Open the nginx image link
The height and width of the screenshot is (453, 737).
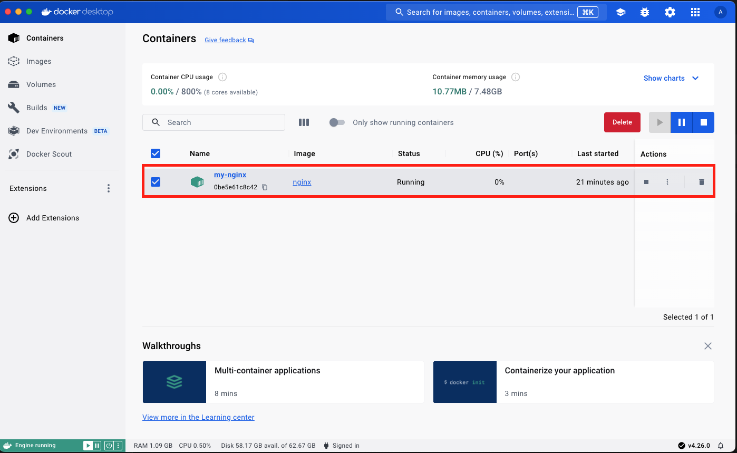click(302, 182)
